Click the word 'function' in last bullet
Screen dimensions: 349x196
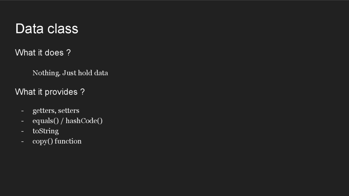68,141
